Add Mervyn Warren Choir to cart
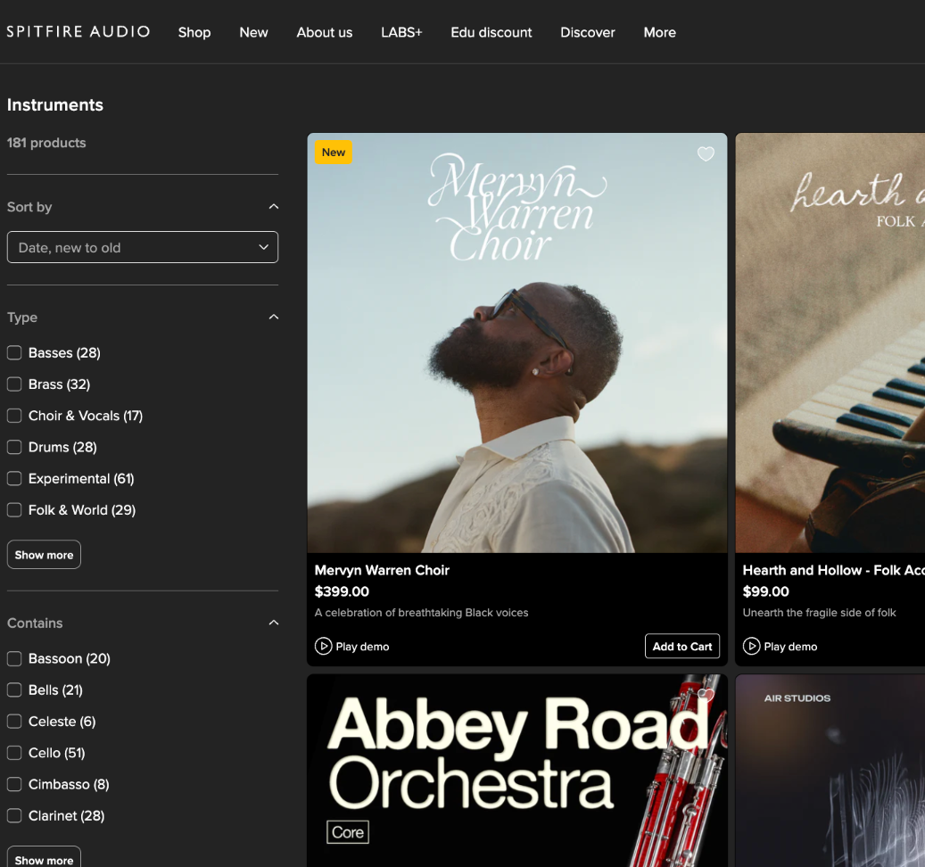This screenshot has height=867, width=925. pyautogui.click(x=682, y=647)
